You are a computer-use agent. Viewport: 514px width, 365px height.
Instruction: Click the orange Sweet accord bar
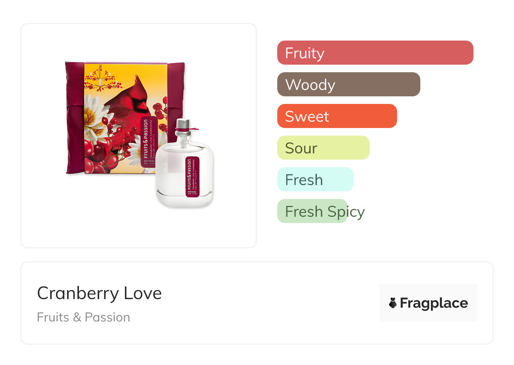point(337,116)
